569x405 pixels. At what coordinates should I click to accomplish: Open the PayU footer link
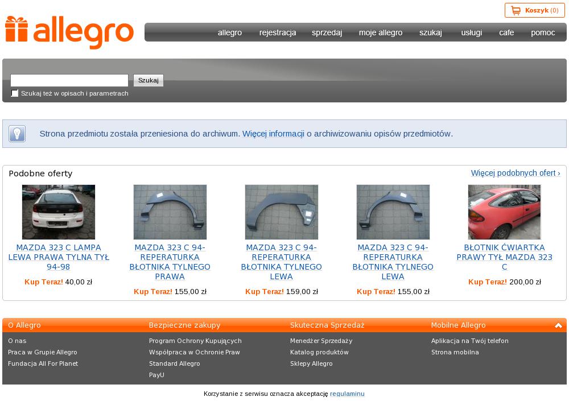156,375
